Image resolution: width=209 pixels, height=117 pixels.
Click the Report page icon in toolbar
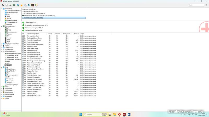click(x=7, y=5)
